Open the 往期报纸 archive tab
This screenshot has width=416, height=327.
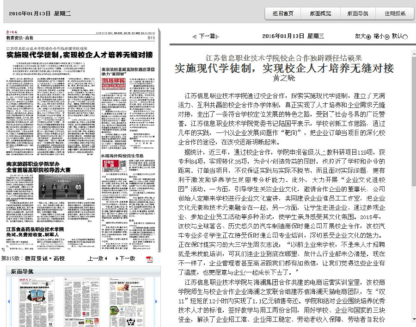click(395, 13)
